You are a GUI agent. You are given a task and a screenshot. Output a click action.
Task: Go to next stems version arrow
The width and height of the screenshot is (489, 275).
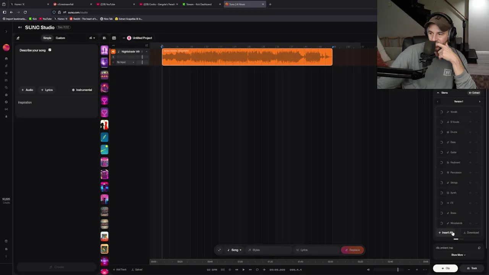(480, 102)
